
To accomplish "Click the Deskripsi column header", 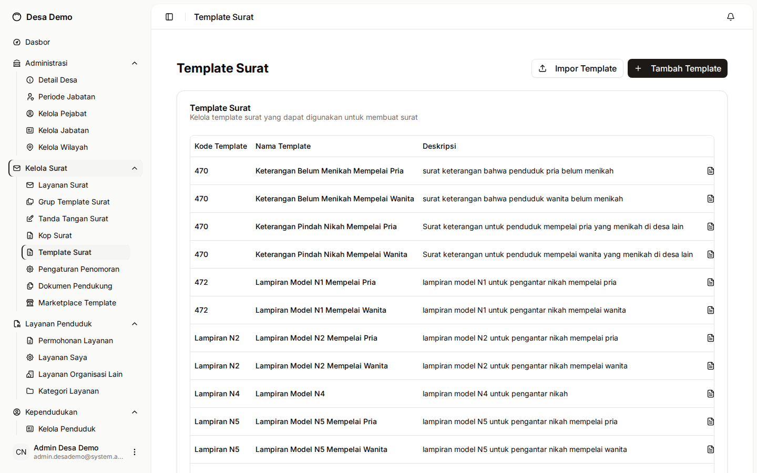I will (439, 146).
